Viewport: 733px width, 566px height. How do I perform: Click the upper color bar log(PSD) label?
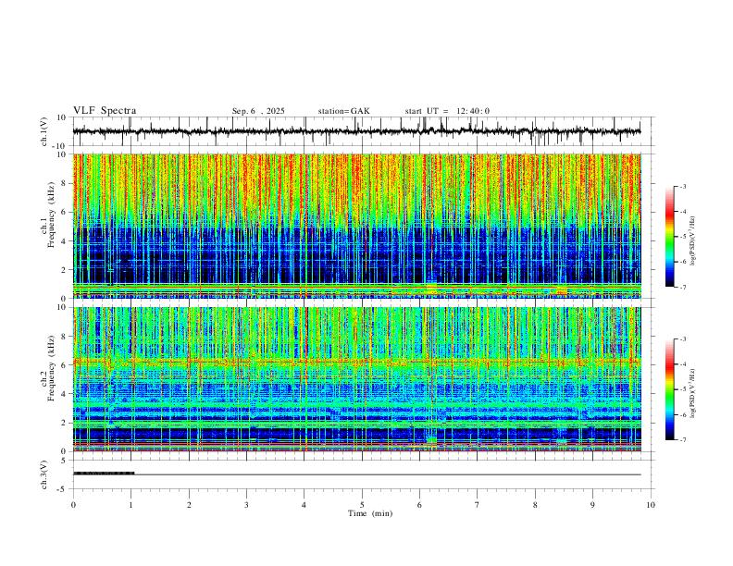coord(693,241)
